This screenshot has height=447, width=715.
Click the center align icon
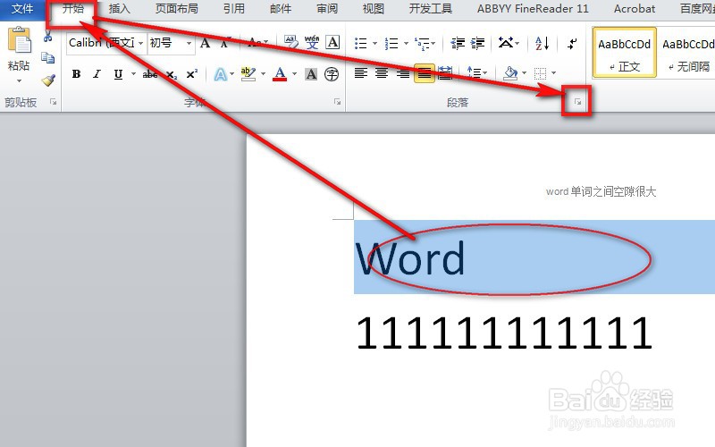point(382,73)
